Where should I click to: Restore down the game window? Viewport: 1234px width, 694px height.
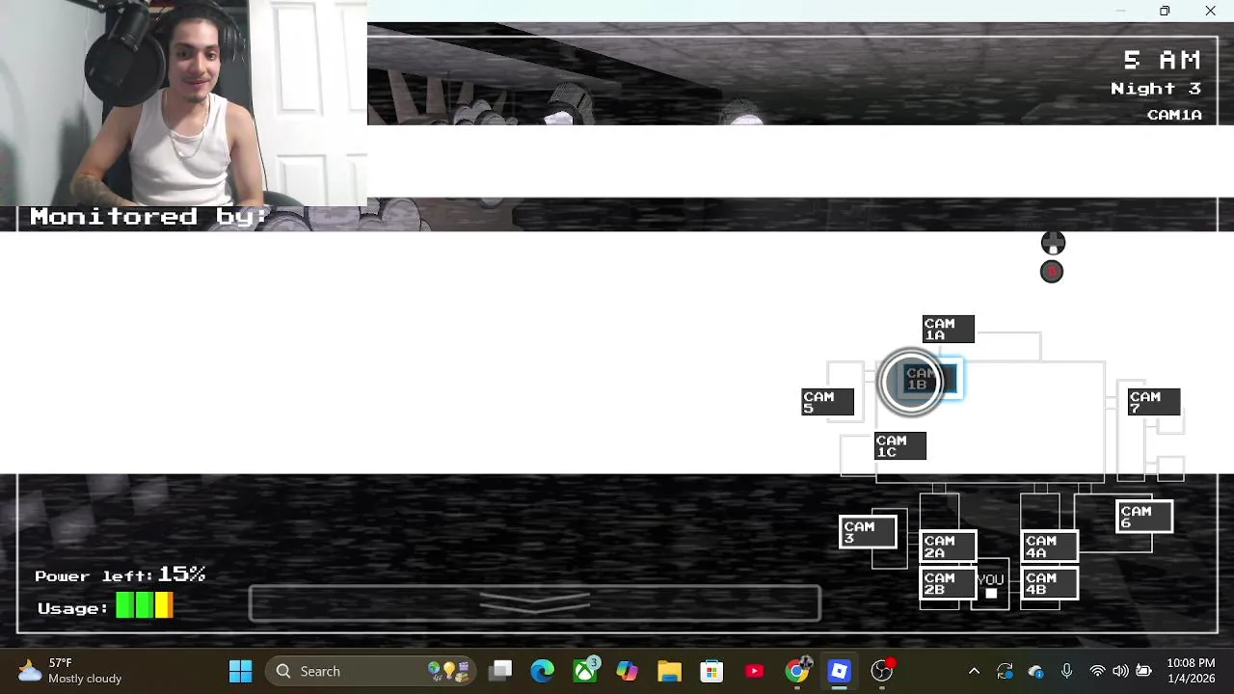tap(1165, 11)
